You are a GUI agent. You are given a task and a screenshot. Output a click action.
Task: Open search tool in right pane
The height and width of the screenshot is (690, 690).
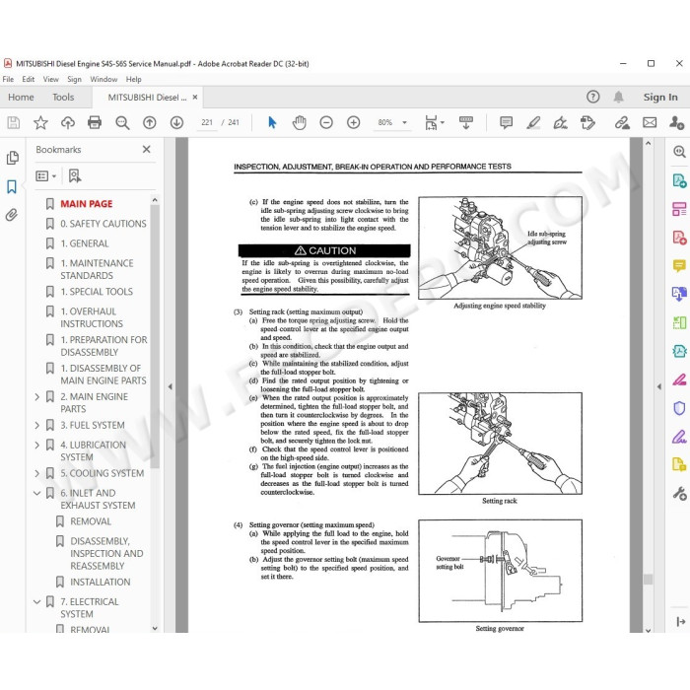[x=679, y=152]
